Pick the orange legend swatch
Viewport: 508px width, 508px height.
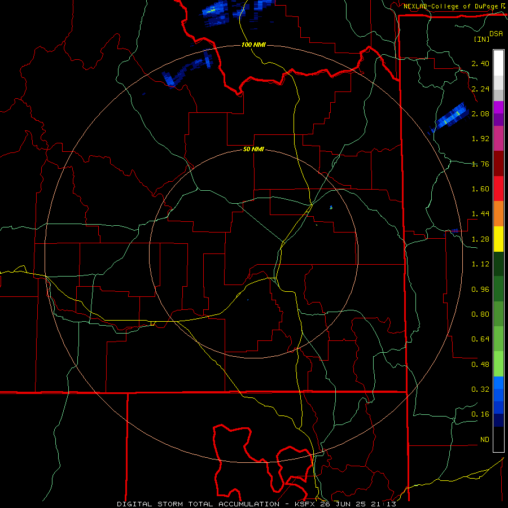click(x=498, y=214)
